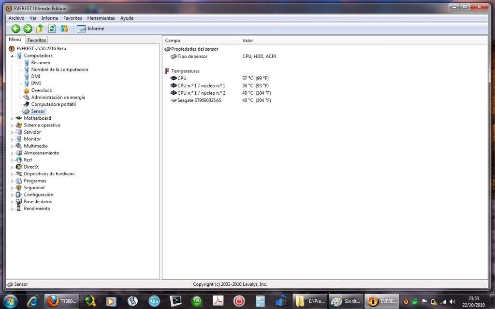Screen dimensions: 495x309
Task: Click the Campo column header
Action: [201, 41]
